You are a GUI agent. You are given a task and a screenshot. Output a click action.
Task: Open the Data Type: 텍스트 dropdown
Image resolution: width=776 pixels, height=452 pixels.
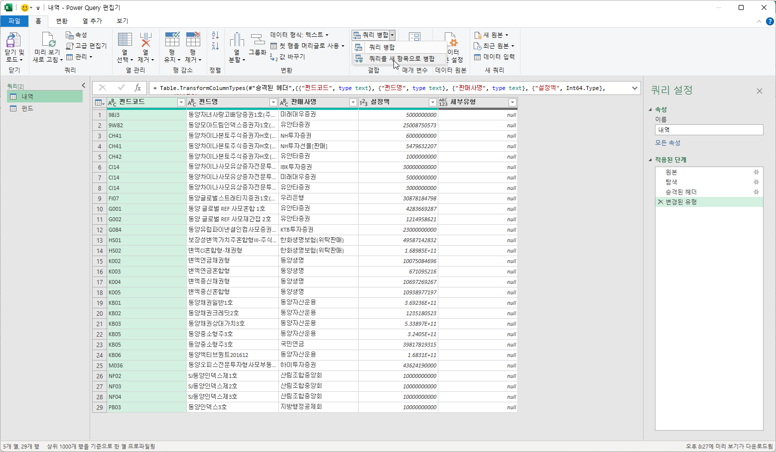pyautogui.click(x=299, y=35)
